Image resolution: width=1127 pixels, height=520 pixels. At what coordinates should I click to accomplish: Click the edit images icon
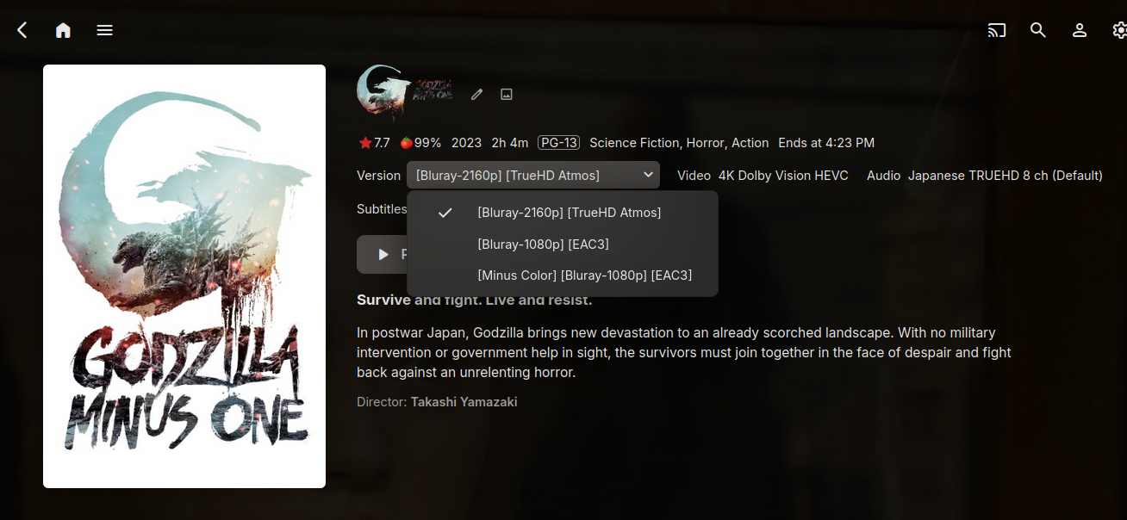click(507, 94)
